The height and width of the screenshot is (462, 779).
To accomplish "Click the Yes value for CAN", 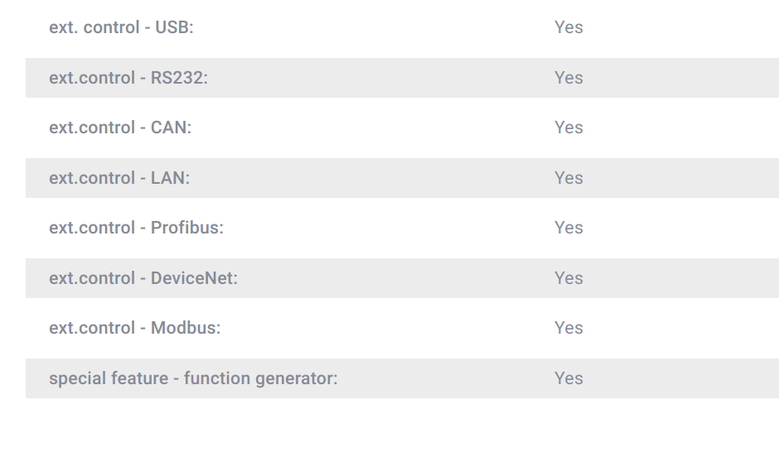I will click(569, 128).
